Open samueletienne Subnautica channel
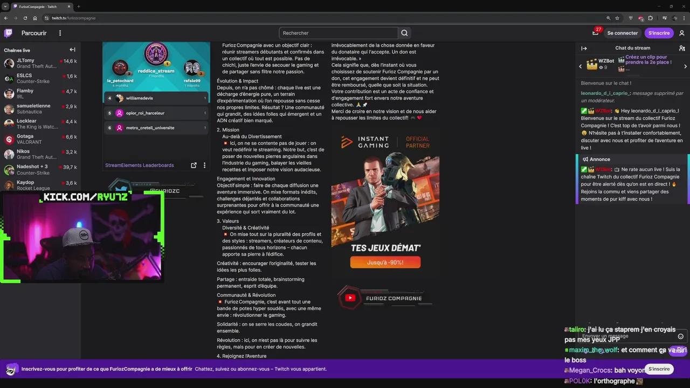The height and width of the screenshot is (388, 690). [40, 109]
